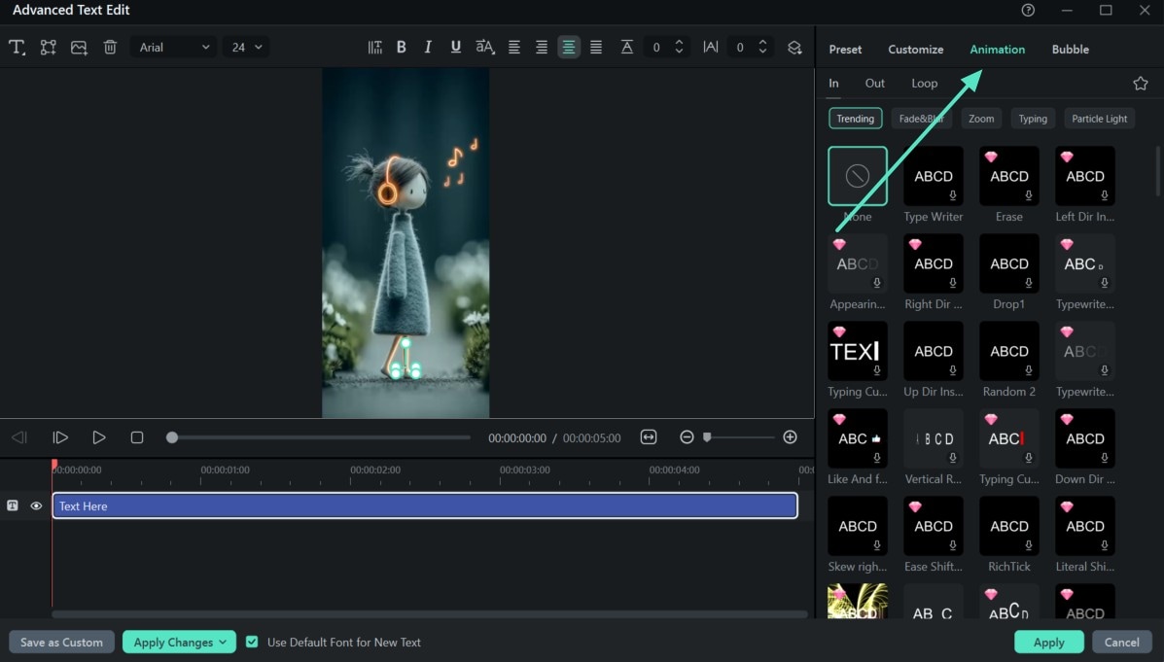Uncheck Use Default Font for New Text

pos(253,642)
